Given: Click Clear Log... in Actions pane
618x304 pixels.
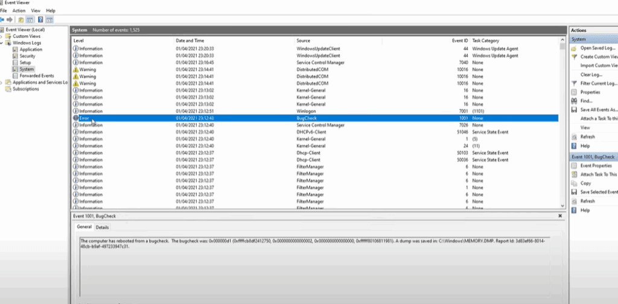Looking at the screenshot, I should 591,74.
